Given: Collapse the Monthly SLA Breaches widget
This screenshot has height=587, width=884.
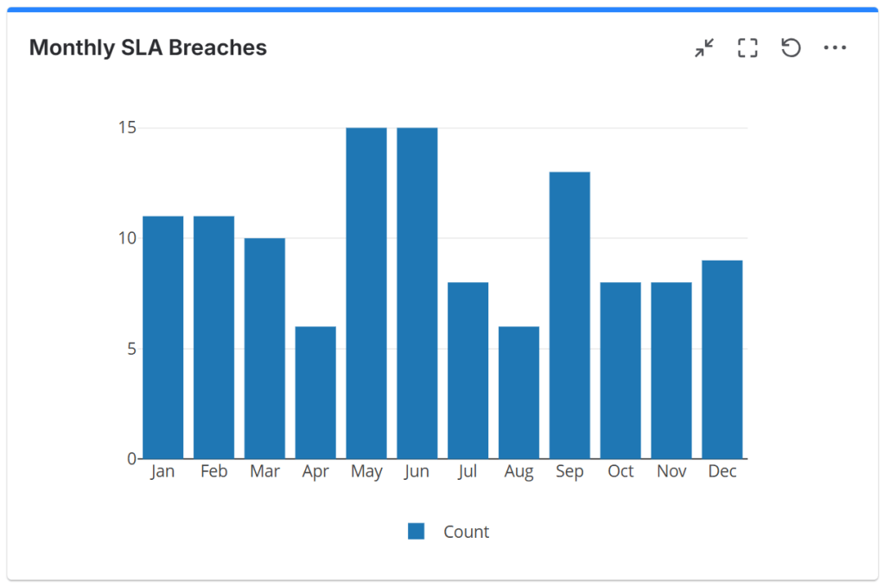Looking at the screenshot, I should 705,48.
